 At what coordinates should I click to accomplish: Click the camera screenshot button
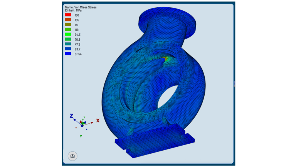pyautogui.click(x=72, y=156)
